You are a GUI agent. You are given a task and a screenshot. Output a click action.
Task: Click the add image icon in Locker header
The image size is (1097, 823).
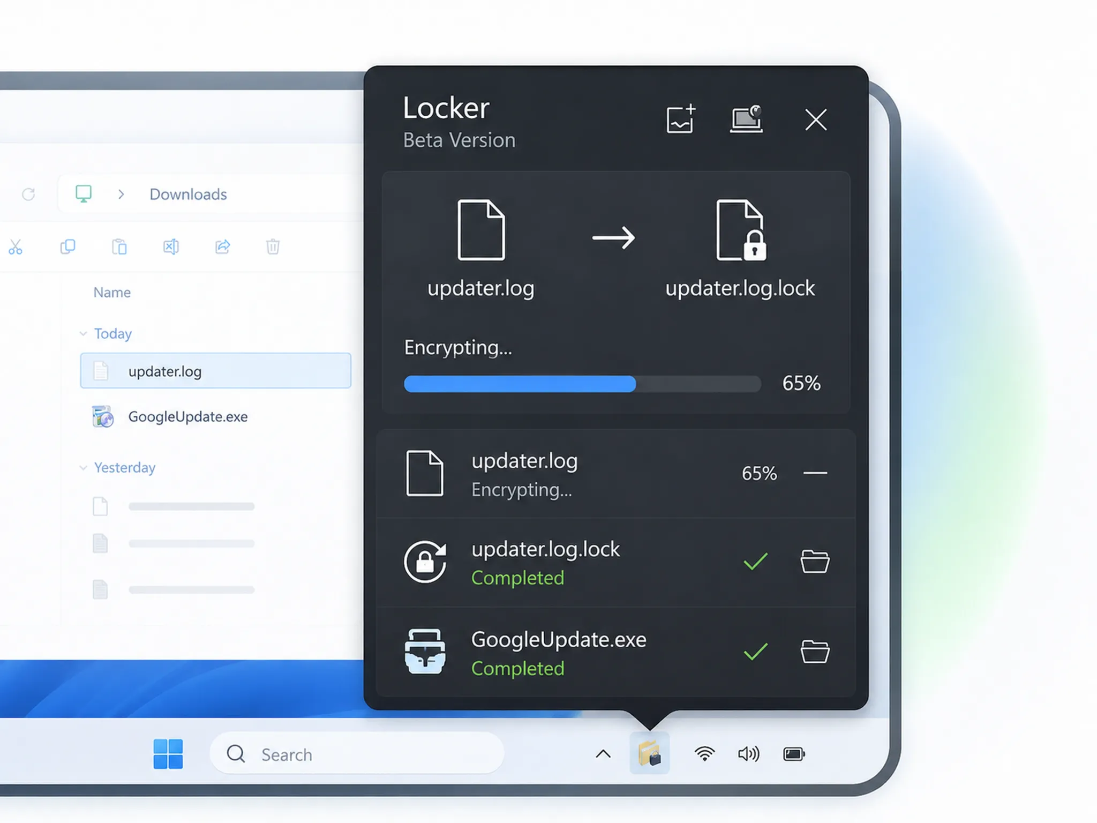(681, 118)
